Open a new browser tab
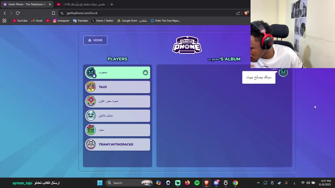335x188 pixels. 112,4
